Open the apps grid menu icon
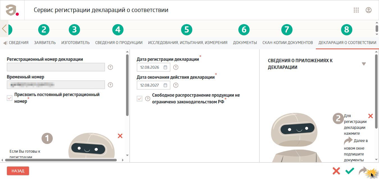Screen dimensions: 379x179 [x=356, y=10]
